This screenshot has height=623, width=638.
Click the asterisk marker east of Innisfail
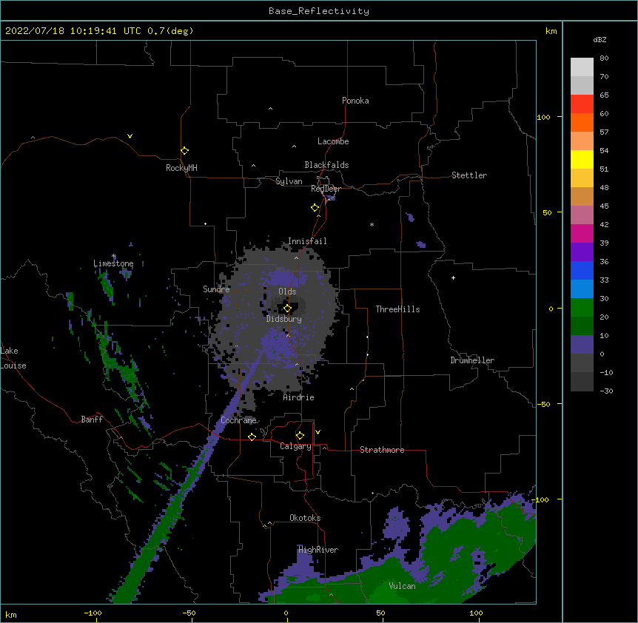coord(372,224)
